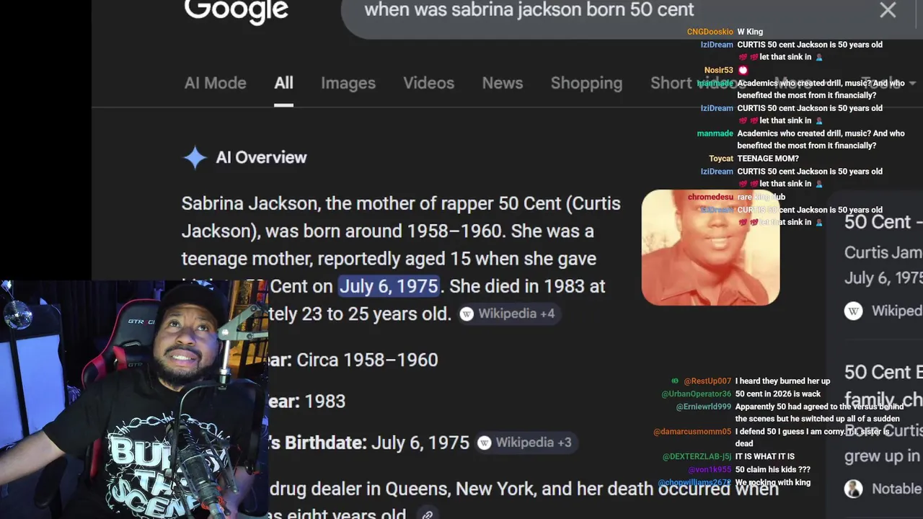Click the Notable avatar icon in side panel
The width and height of the screenshot is (923, 519).
coord(854,488)
